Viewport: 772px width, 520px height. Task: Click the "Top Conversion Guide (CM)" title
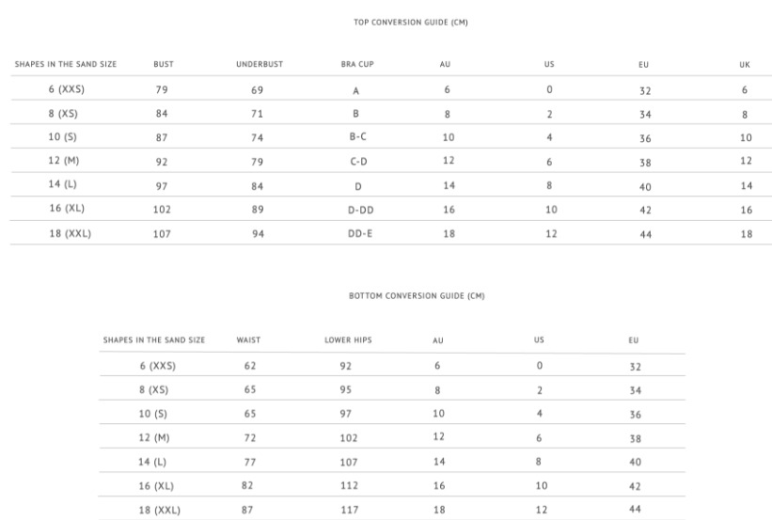[x=403, y=23]
